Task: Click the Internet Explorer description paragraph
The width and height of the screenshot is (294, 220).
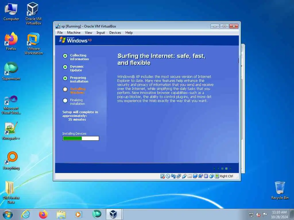Action: click(165, 89)
